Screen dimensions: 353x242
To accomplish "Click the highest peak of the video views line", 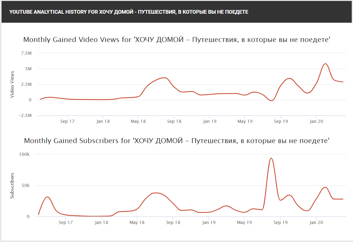I will coord(325,64).
